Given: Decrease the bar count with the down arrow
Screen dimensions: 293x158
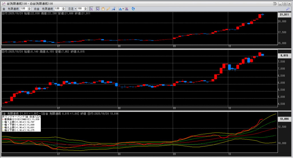Looking at the screenshot, I should 86,9.
